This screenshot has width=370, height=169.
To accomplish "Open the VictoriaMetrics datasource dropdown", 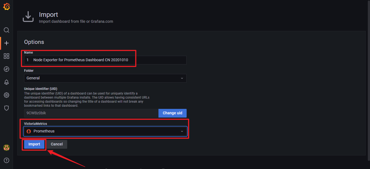I will [105, 131].
